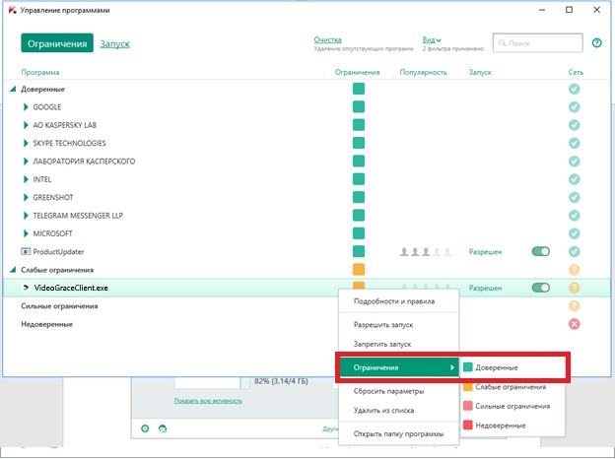The height and width of the screenshot is (459, 615).
Task: Click the red blocked network icon for Недоверенные
Action: click(575, 324)
